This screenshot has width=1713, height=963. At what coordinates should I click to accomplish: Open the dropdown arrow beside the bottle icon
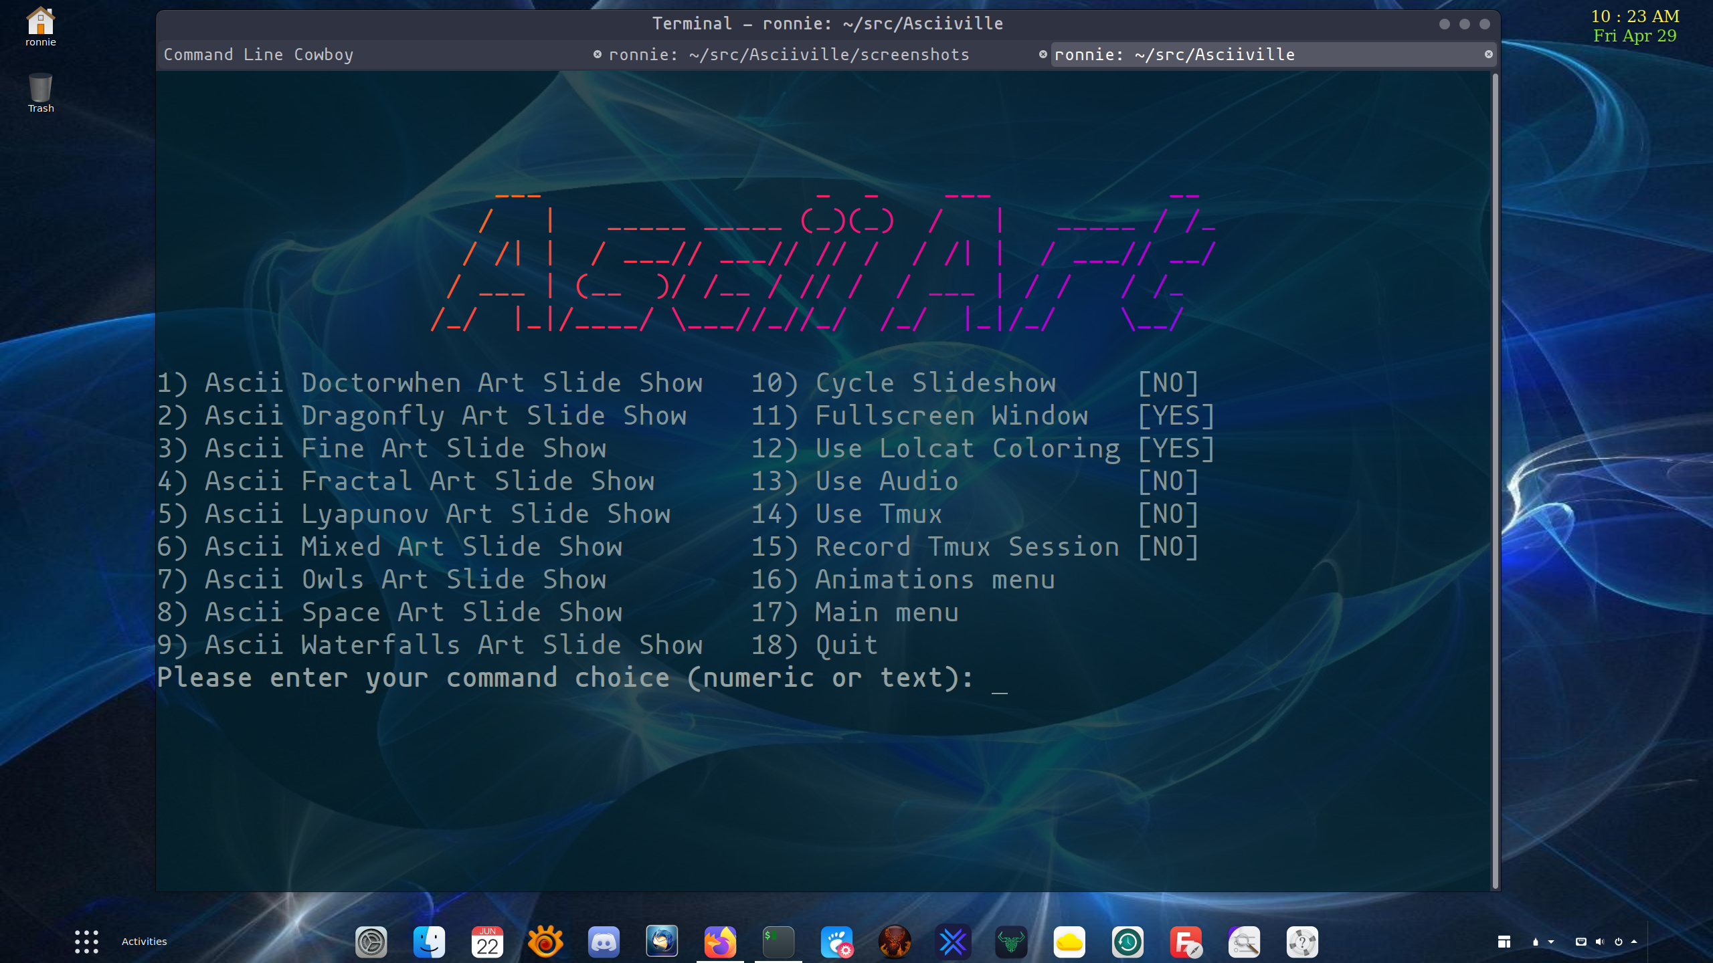pos(1551,942)
